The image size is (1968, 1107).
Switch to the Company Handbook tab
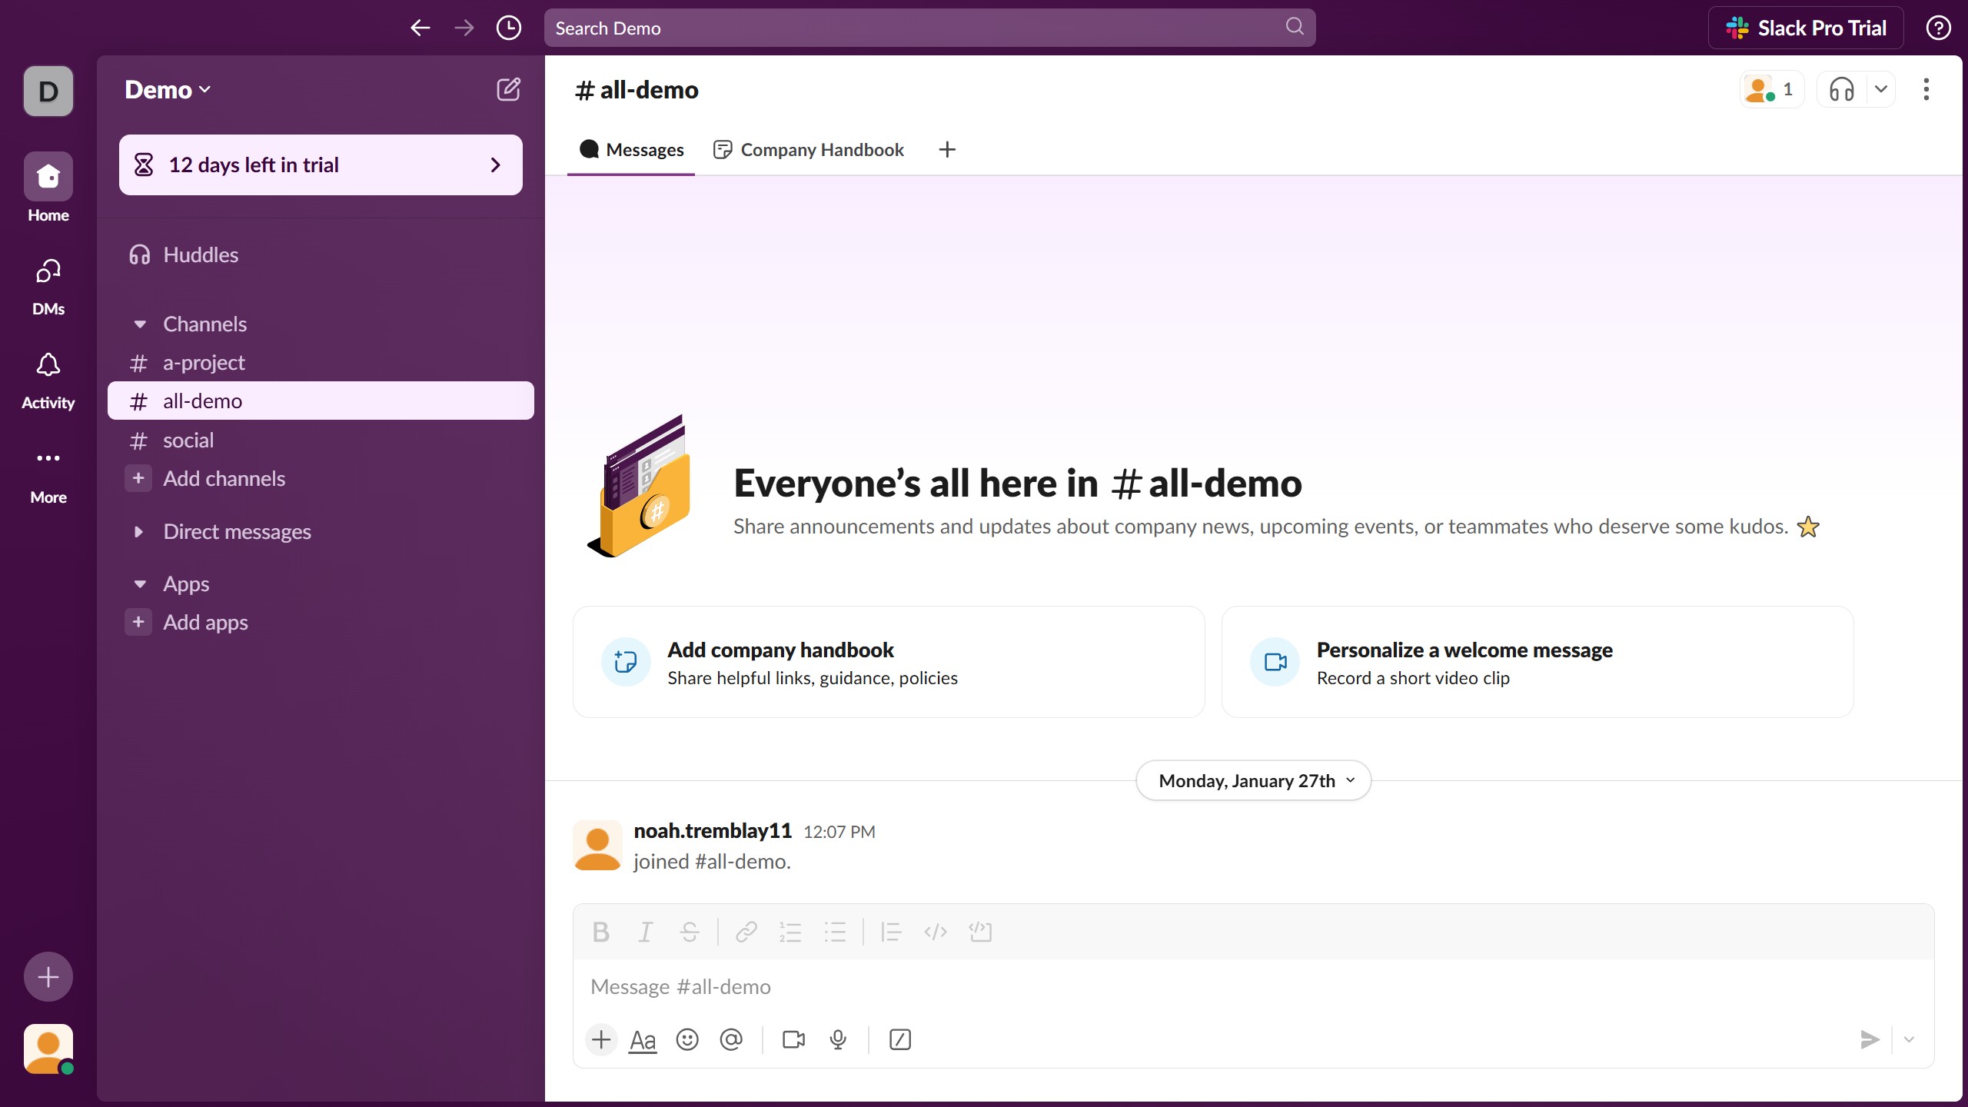(x=809, y=150)
